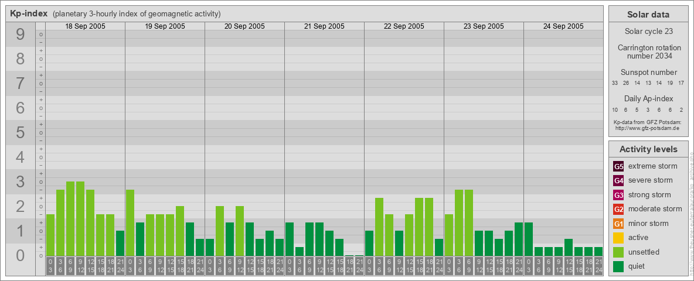Screen dimensions: 694x281
Task: Click the 21 Sep 0-3 hour bar
Action: point(290,239)
